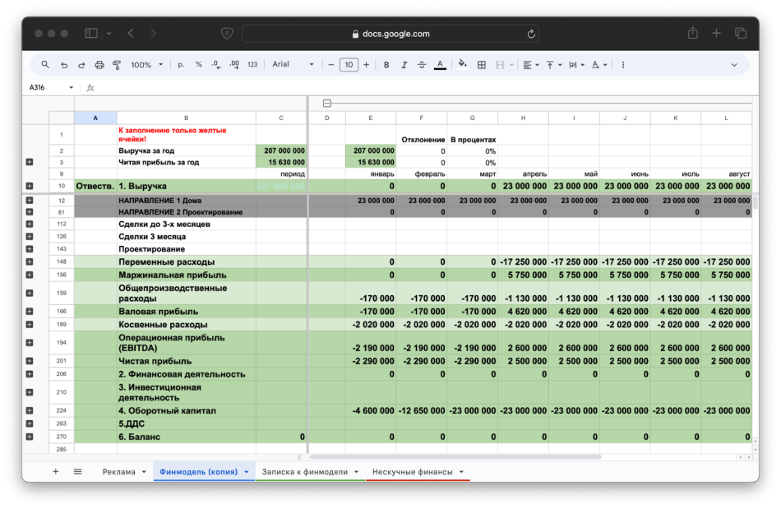This screenshot has width=781, height=509.
Task: Open the Нескучные финансы tab dropdown arrow
Action: tap(461, 472)
